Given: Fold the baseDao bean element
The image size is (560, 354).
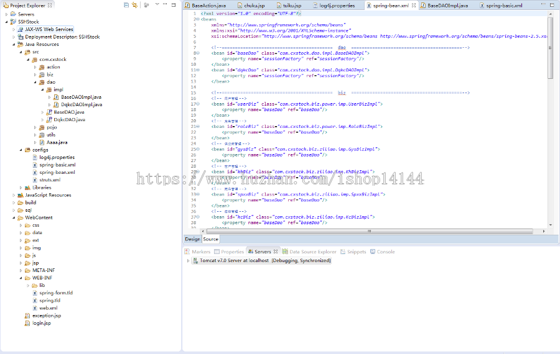Looking at the screenshot, I should [198, 53].
